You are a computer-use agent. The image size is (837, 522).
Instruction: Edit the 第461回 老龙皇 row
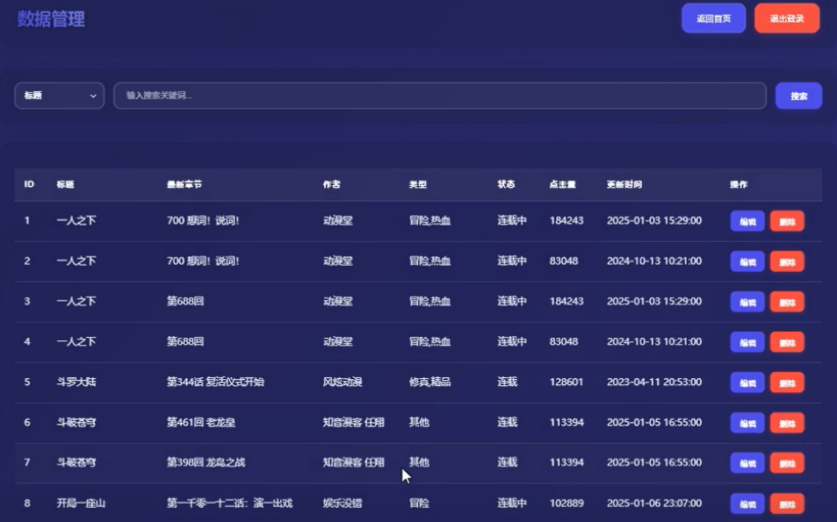747,424
